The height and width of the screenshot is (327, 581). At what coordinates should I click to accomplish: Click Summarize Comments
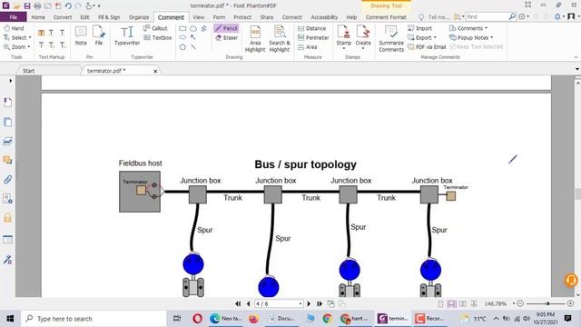click(x=391, y=39)
